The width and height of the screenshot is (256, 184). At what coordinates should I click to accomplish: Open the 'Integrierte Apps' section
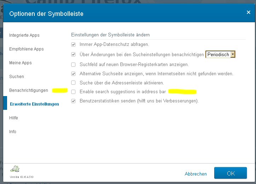tap(24, 35)
